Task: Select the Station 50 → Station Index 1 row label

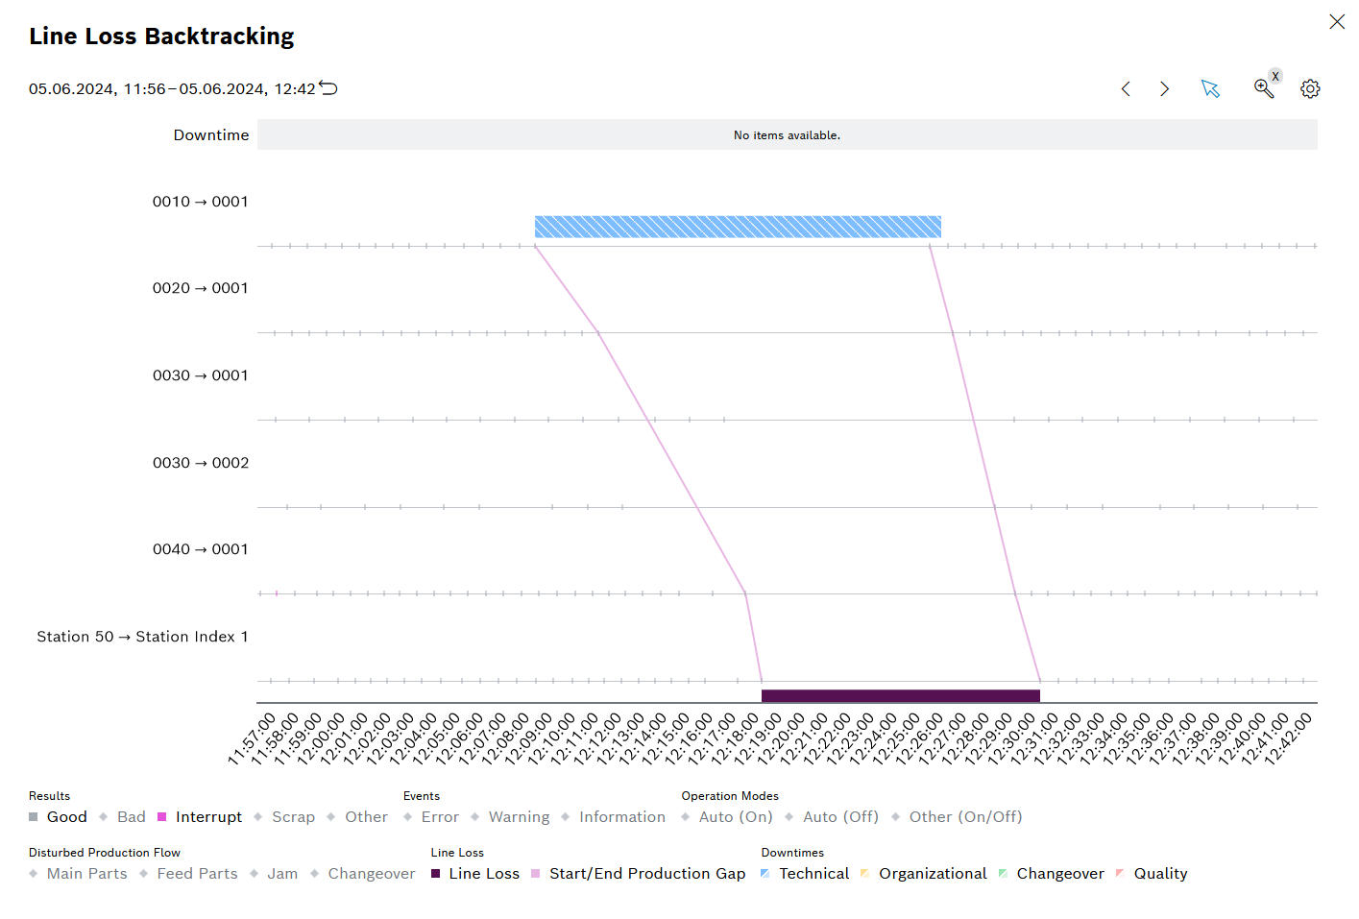Action: (142, 636)
